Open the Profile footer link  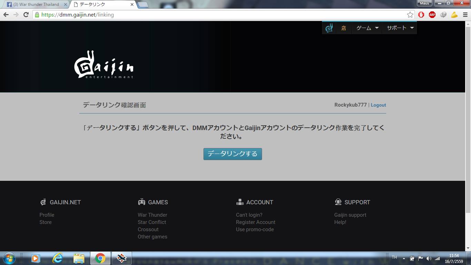point(47,215)
